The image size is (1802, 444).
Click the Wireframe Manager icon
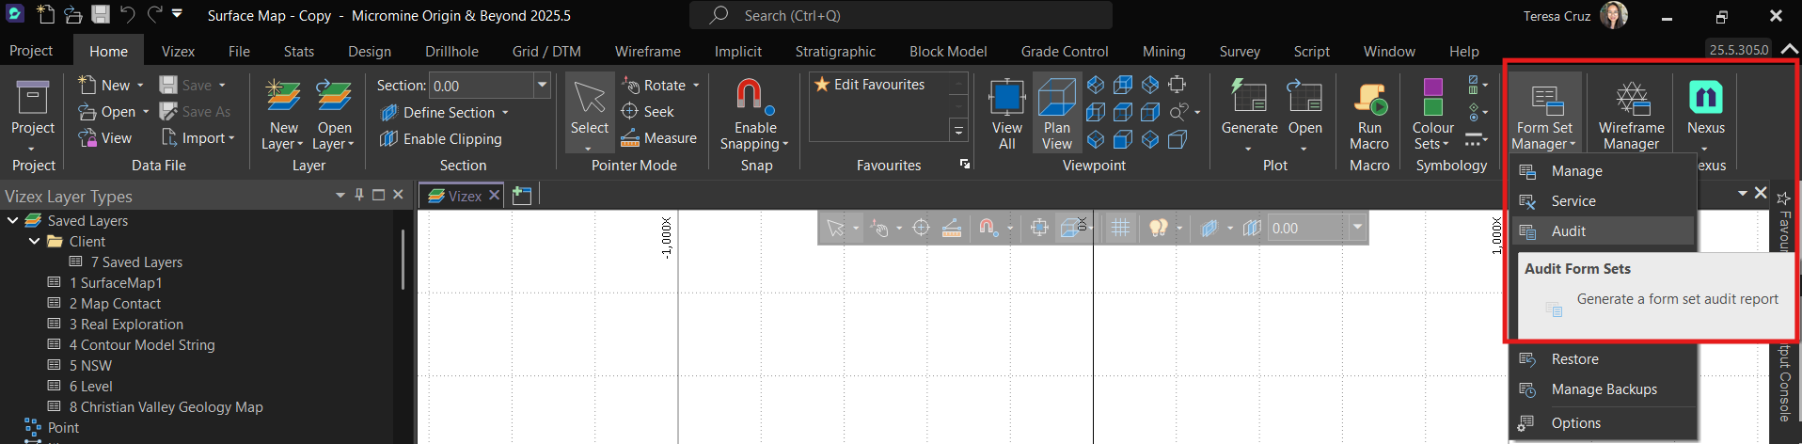click(1631, 99)
